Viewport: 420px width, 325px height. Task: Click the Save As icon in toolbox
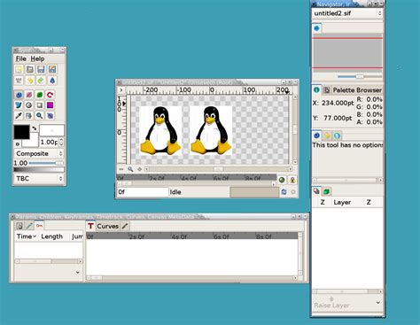click(51, 69)
